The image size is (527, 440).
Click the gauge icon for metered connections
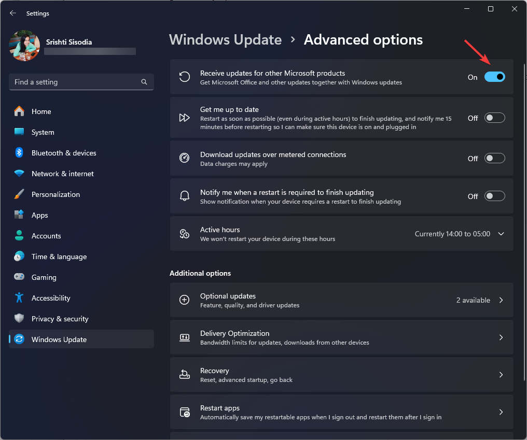pyautogui.click(x=185, y=158)
